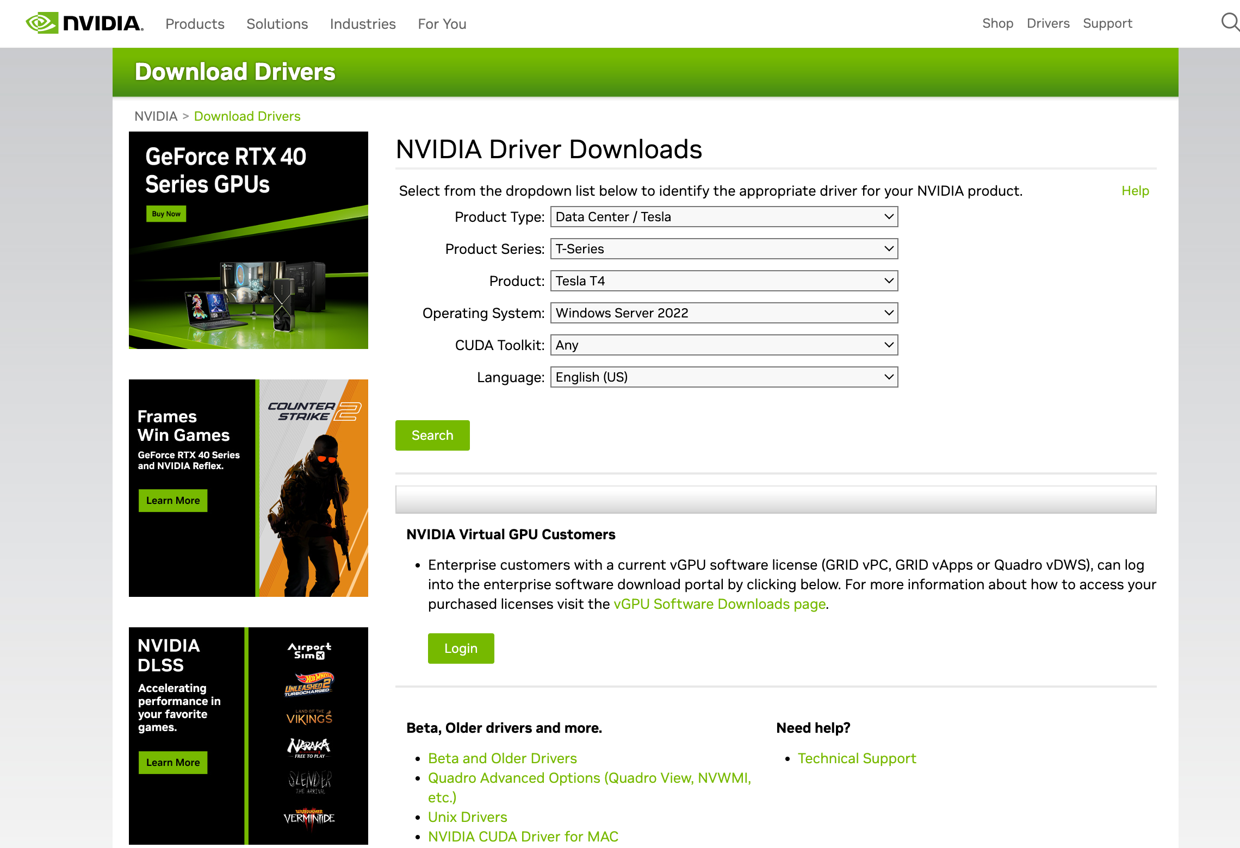Open NVIDIA CUDA Driver for MAC link
This screenshot has width=1240, height=848.
pyautogui.click(x=523, y=837)
